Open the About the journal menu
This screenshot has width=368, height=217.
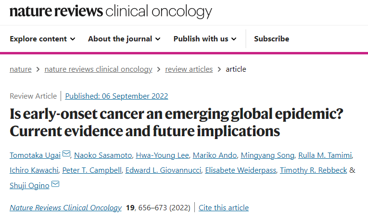[x=124, y=39]
